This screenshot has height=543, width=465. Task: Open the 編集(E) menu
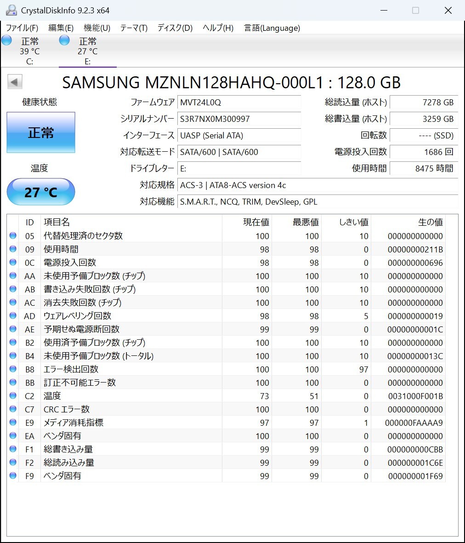click(x=61, y=28)
